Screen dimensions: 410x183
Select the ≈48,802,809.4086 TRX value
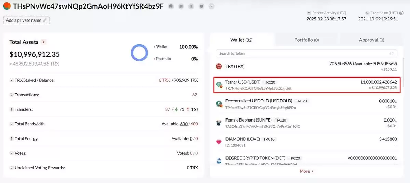34,64
